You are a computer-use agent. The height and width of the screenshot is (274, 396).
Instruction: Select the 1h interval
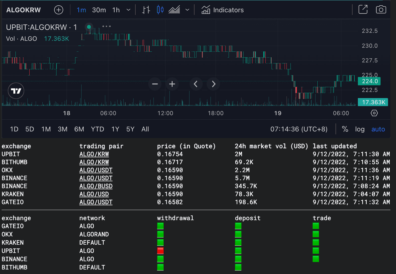[116, 10]
